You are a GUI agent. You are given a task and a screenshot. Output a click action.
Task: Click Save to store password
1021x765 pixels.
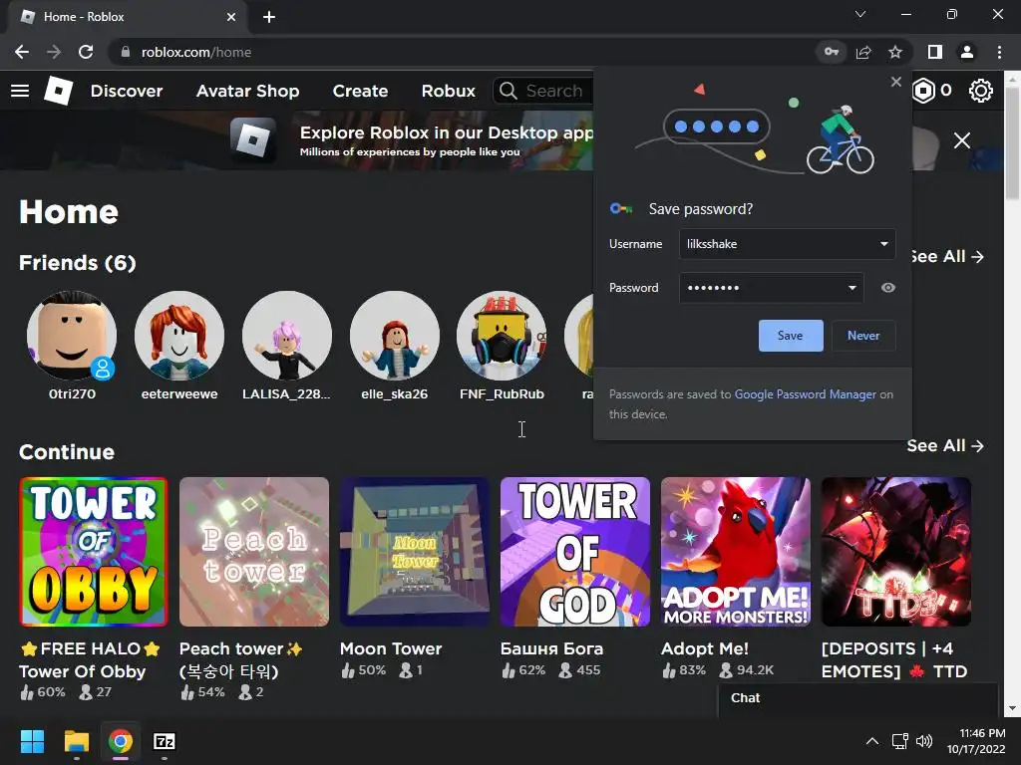click(791, 336)
